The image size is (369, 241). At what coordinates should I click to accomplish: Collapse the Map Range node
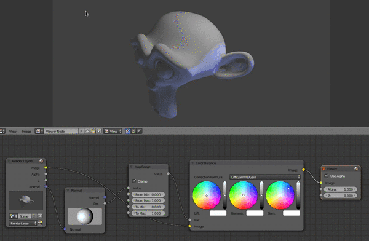[x=132, y=167]
